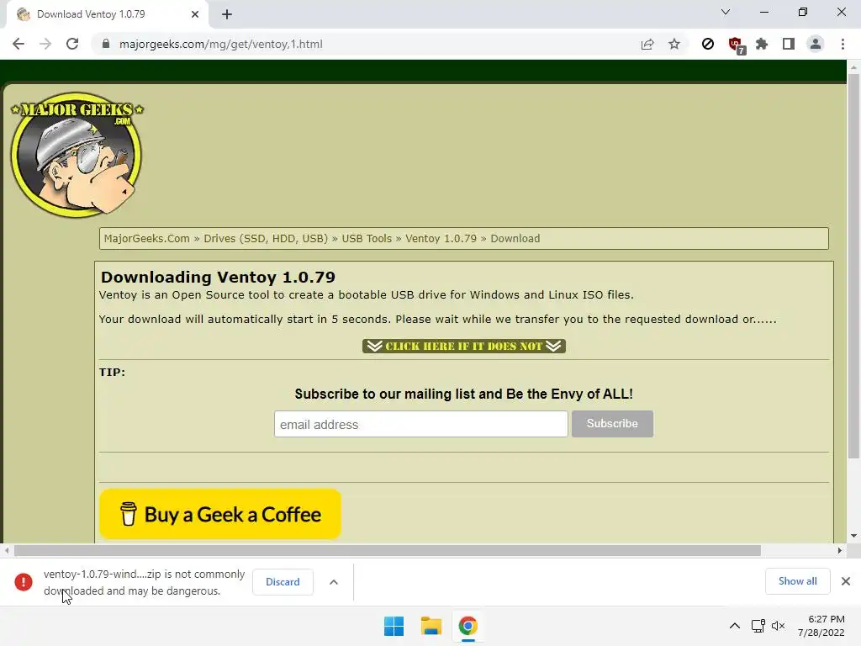The height and width of the screenshot is (646, 861).
Task: View site info via the lock icon
Action: pos(106,44)
